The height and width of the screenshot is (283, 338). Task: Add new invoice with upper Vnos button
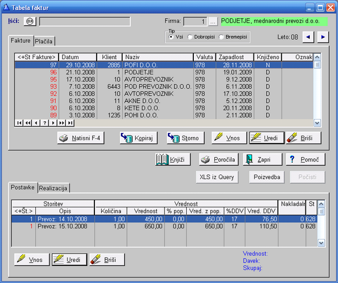229,138
